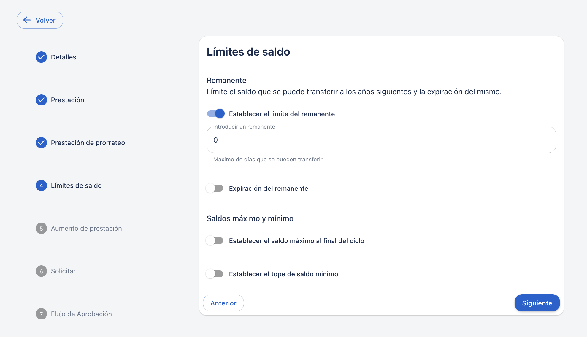Open the Límites de saldo step label

pos(76,185)
